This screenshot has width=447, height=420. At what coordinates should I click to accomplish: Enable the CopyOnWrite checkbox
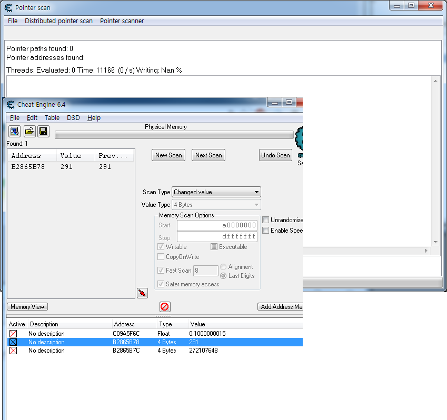click(161, 257)
